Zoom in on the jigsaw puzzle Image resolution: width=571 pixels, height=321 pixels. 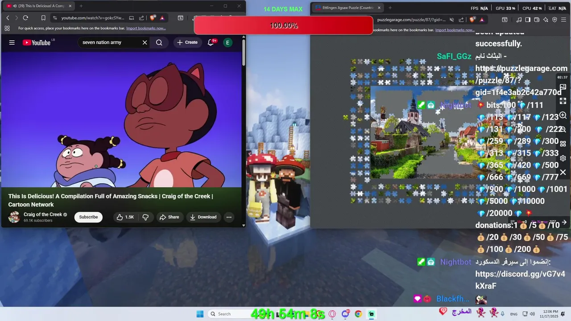click(x=563, y=115)
